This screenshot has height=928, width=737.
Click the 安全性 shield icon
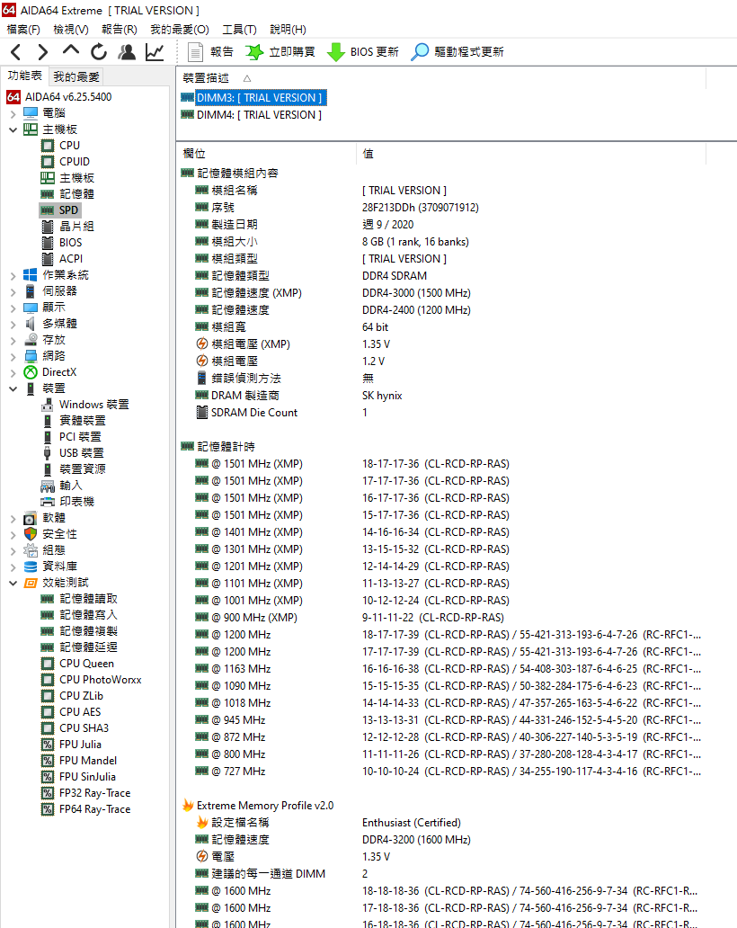coord(31,534)
